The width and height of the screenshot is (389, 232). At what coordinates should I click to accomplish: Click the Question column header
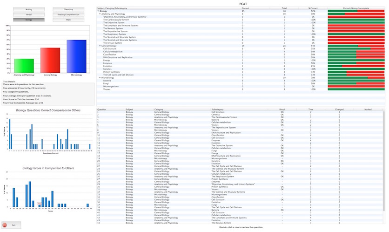click(111, 109)
